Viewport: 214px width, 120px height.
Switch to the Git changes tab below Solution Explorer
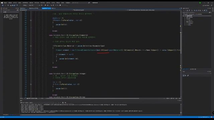click(x=193, y=69)
